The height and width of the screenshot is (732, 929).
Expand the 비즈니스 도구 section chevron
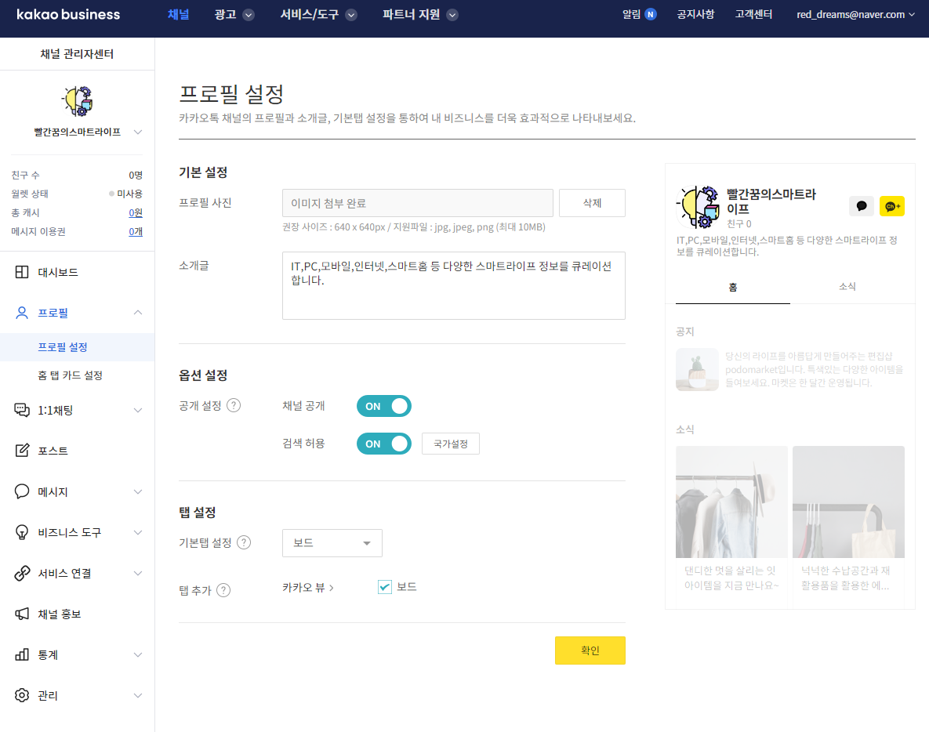click(x=138, y=532)
